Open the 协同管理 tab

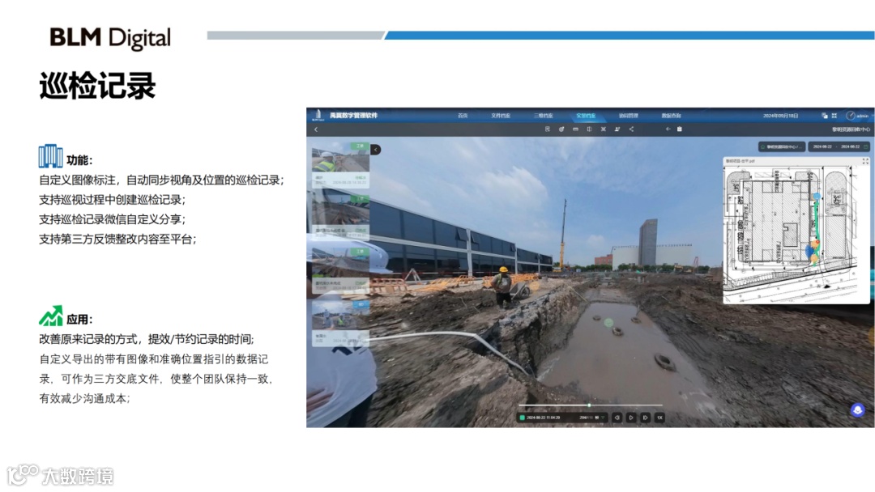coord(629,116)
